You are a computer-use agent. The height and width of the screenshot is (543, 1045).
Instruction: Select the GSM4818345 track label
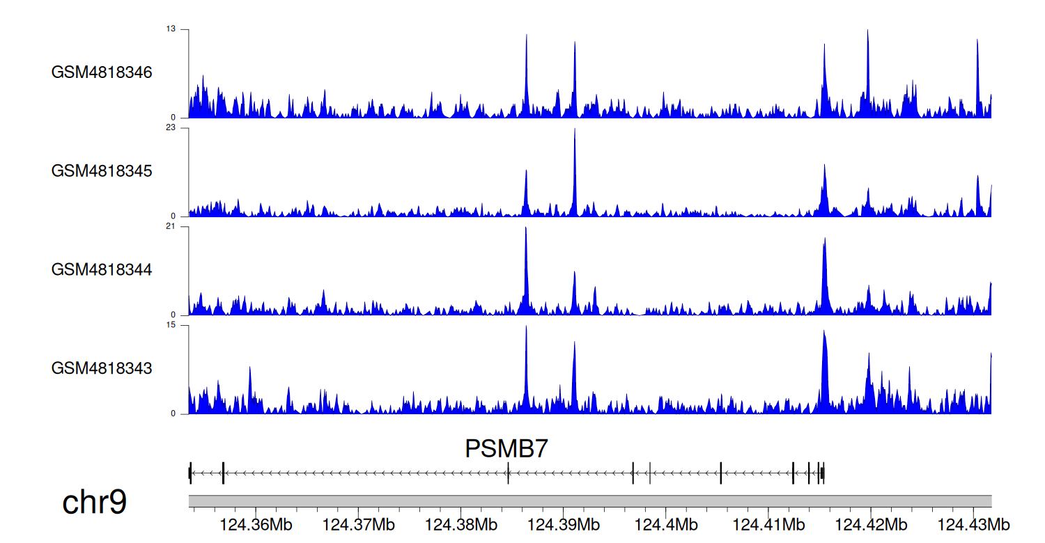pos(102,171)
